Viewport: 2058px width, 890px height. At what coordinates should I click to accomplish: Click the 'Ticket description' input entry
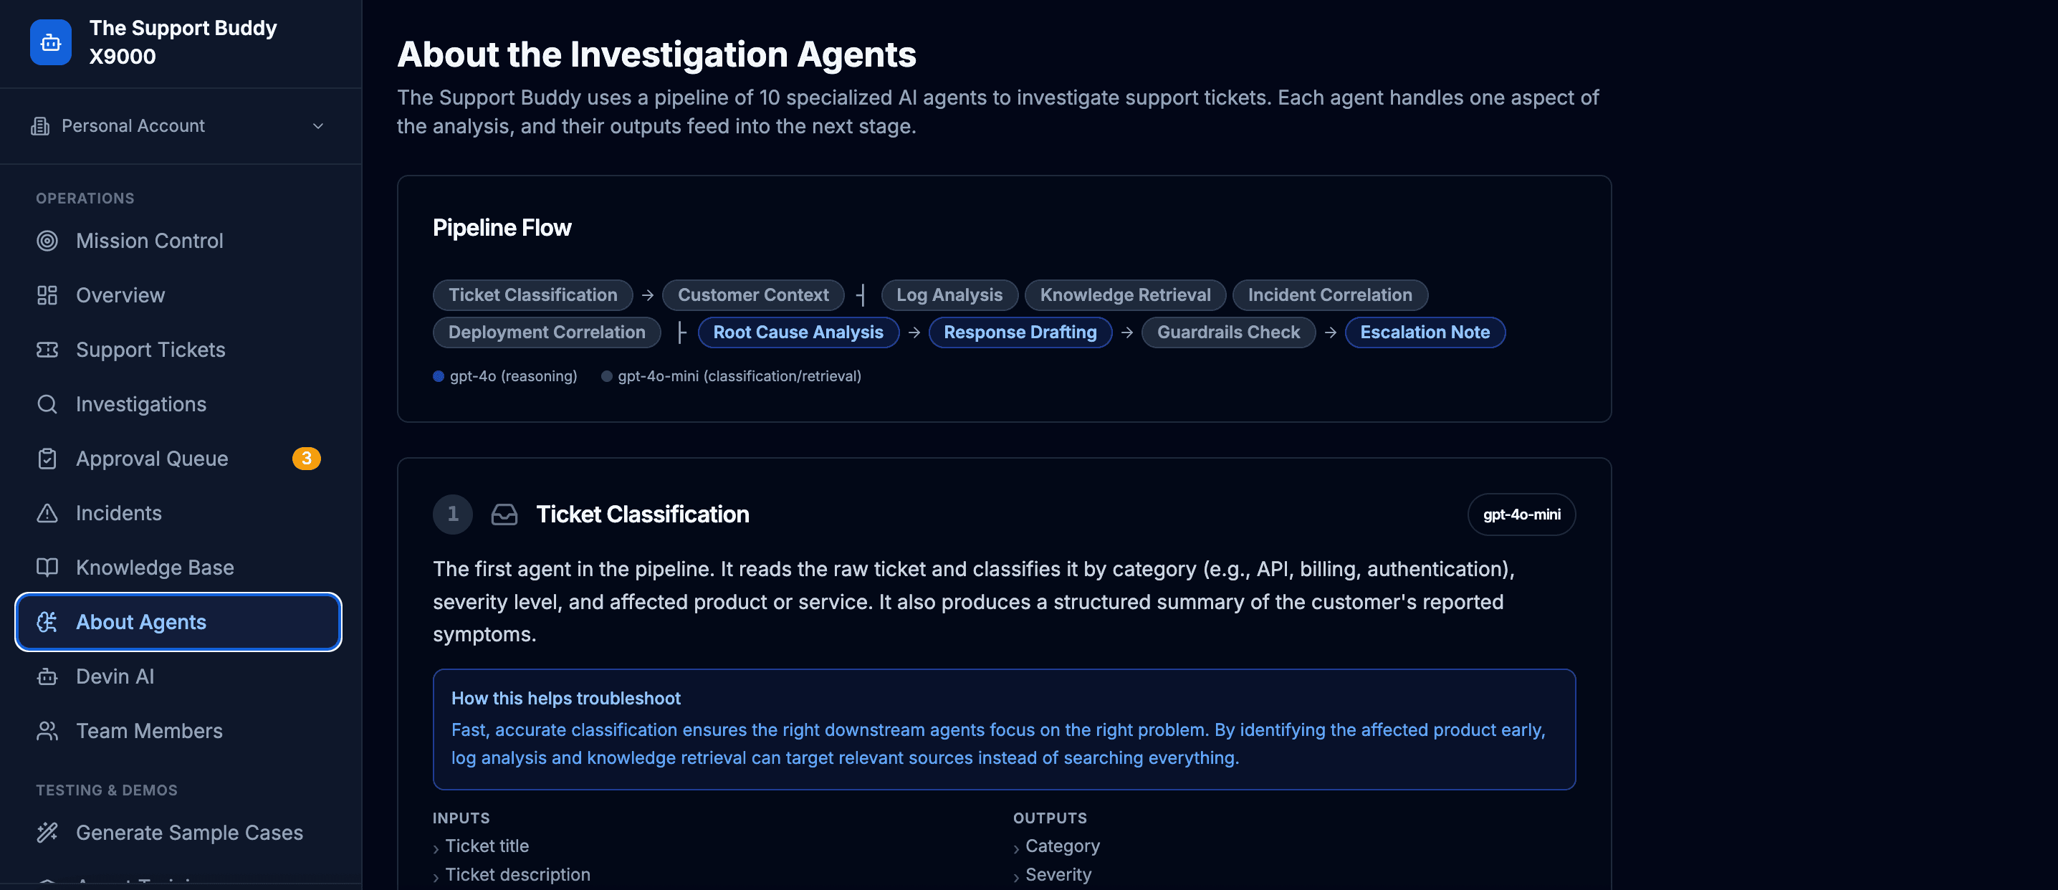[517, 875]
